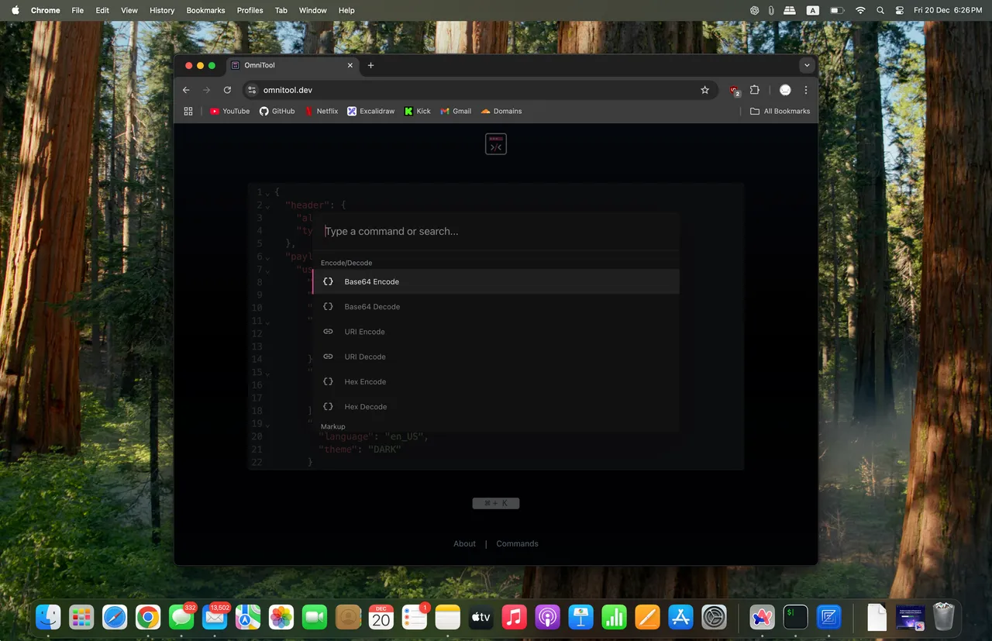Choose the Hex Decode command

(365, 407)
